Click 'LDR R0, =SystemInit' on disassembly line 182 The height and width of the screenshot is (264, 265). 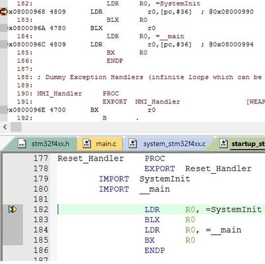[154, 3]
